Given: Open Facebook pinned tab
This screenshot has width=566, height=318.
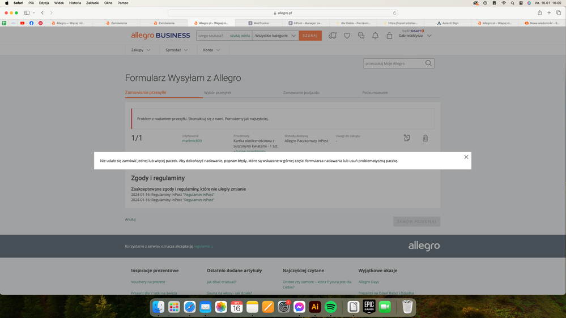Looking at the screenshot, I should 31,23.
